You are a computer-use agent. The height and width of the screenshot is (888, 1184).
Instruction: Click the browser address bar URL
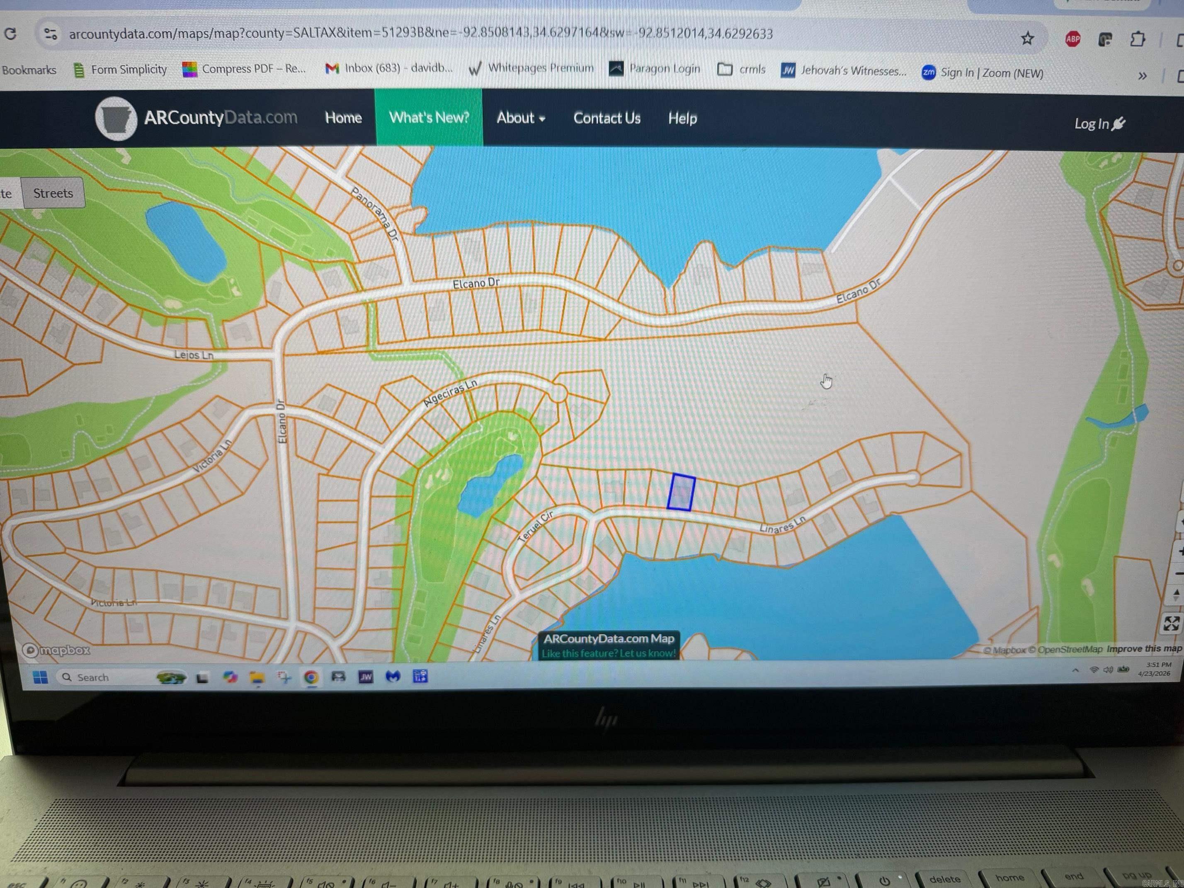point(420,34)
